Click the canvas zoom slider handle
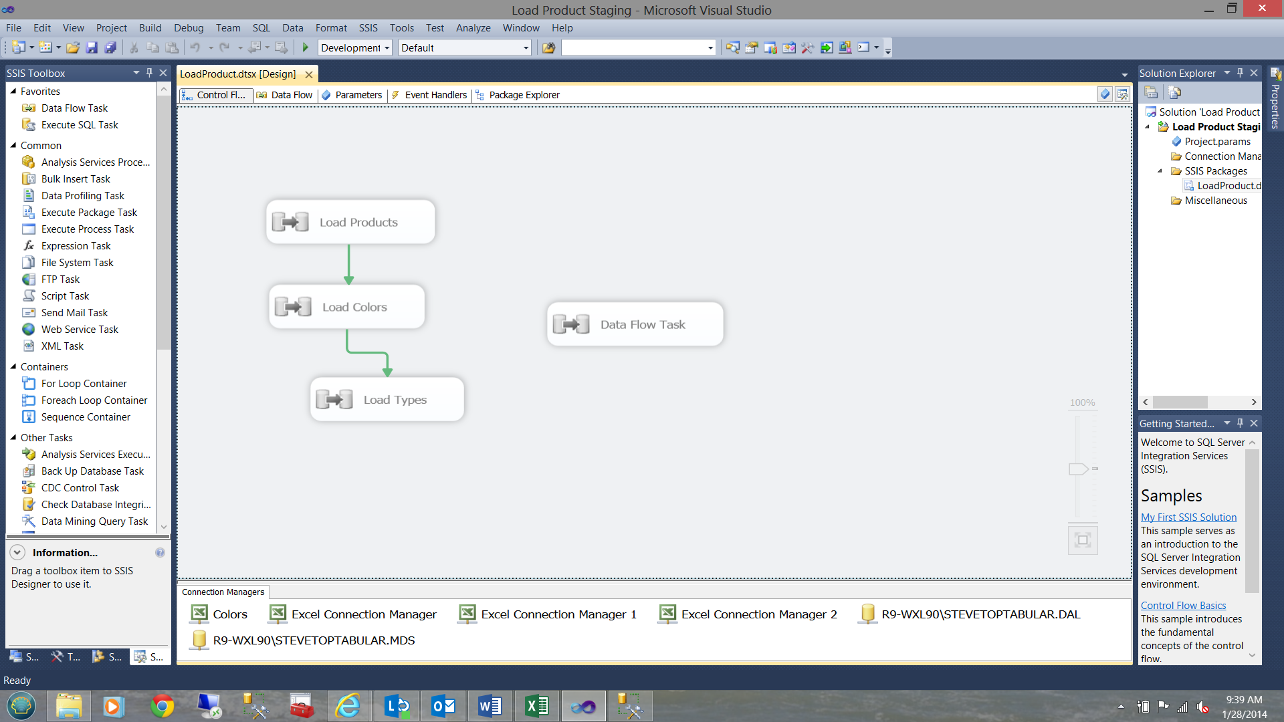1284x722 pixels. click(x=1078, y=469)
